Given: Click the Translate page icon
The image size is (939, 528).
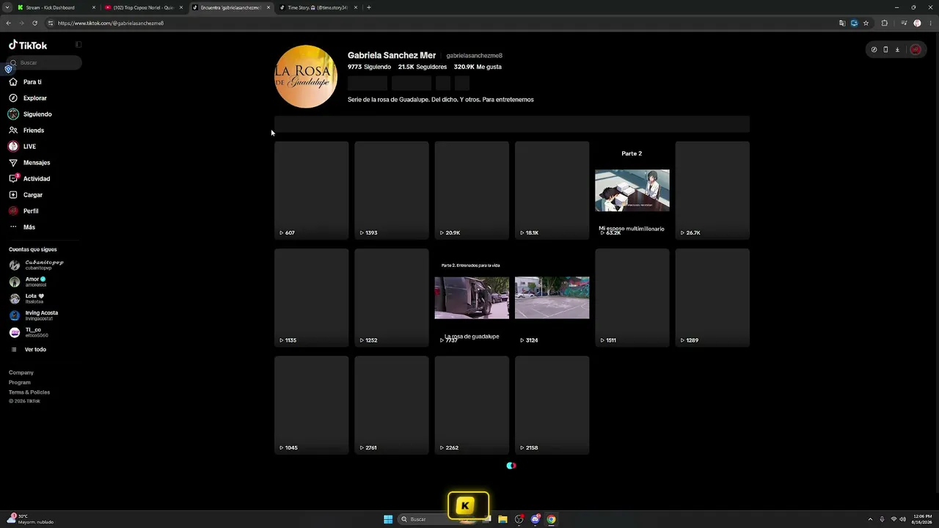Looking at the screenshot, I should click(x=842, y=23).
